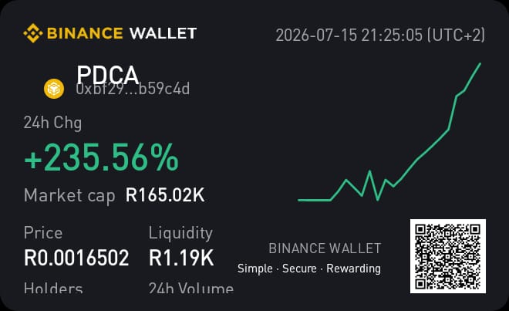The width and height of the screenshot is (509, 311).
Task: Click the BINANCE WALLET header text
Action: click(122, 33)
